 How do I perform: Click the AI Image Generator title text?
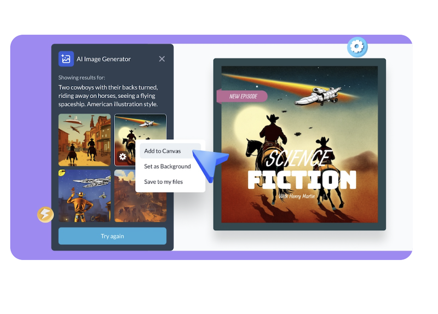tap(103, 59)
